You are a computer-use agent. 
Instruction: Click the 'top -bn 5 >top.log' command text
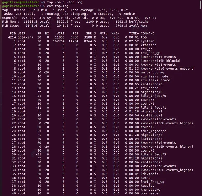[x=64, y=2]
